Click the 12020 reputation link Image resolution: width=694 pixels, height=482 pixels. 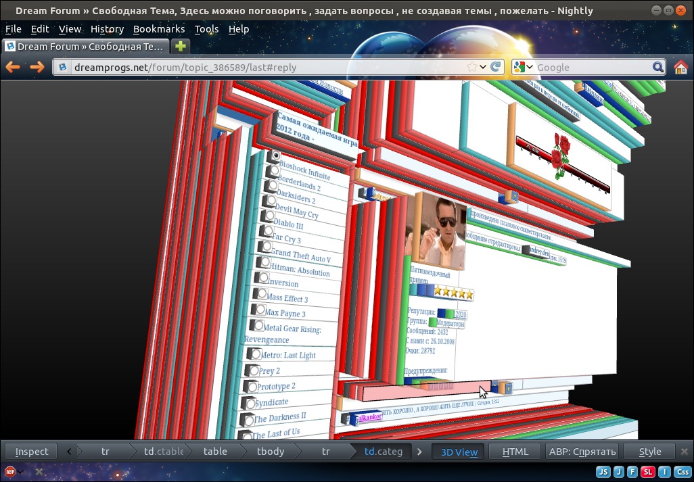pyautogui.click(x=460, y=314)
